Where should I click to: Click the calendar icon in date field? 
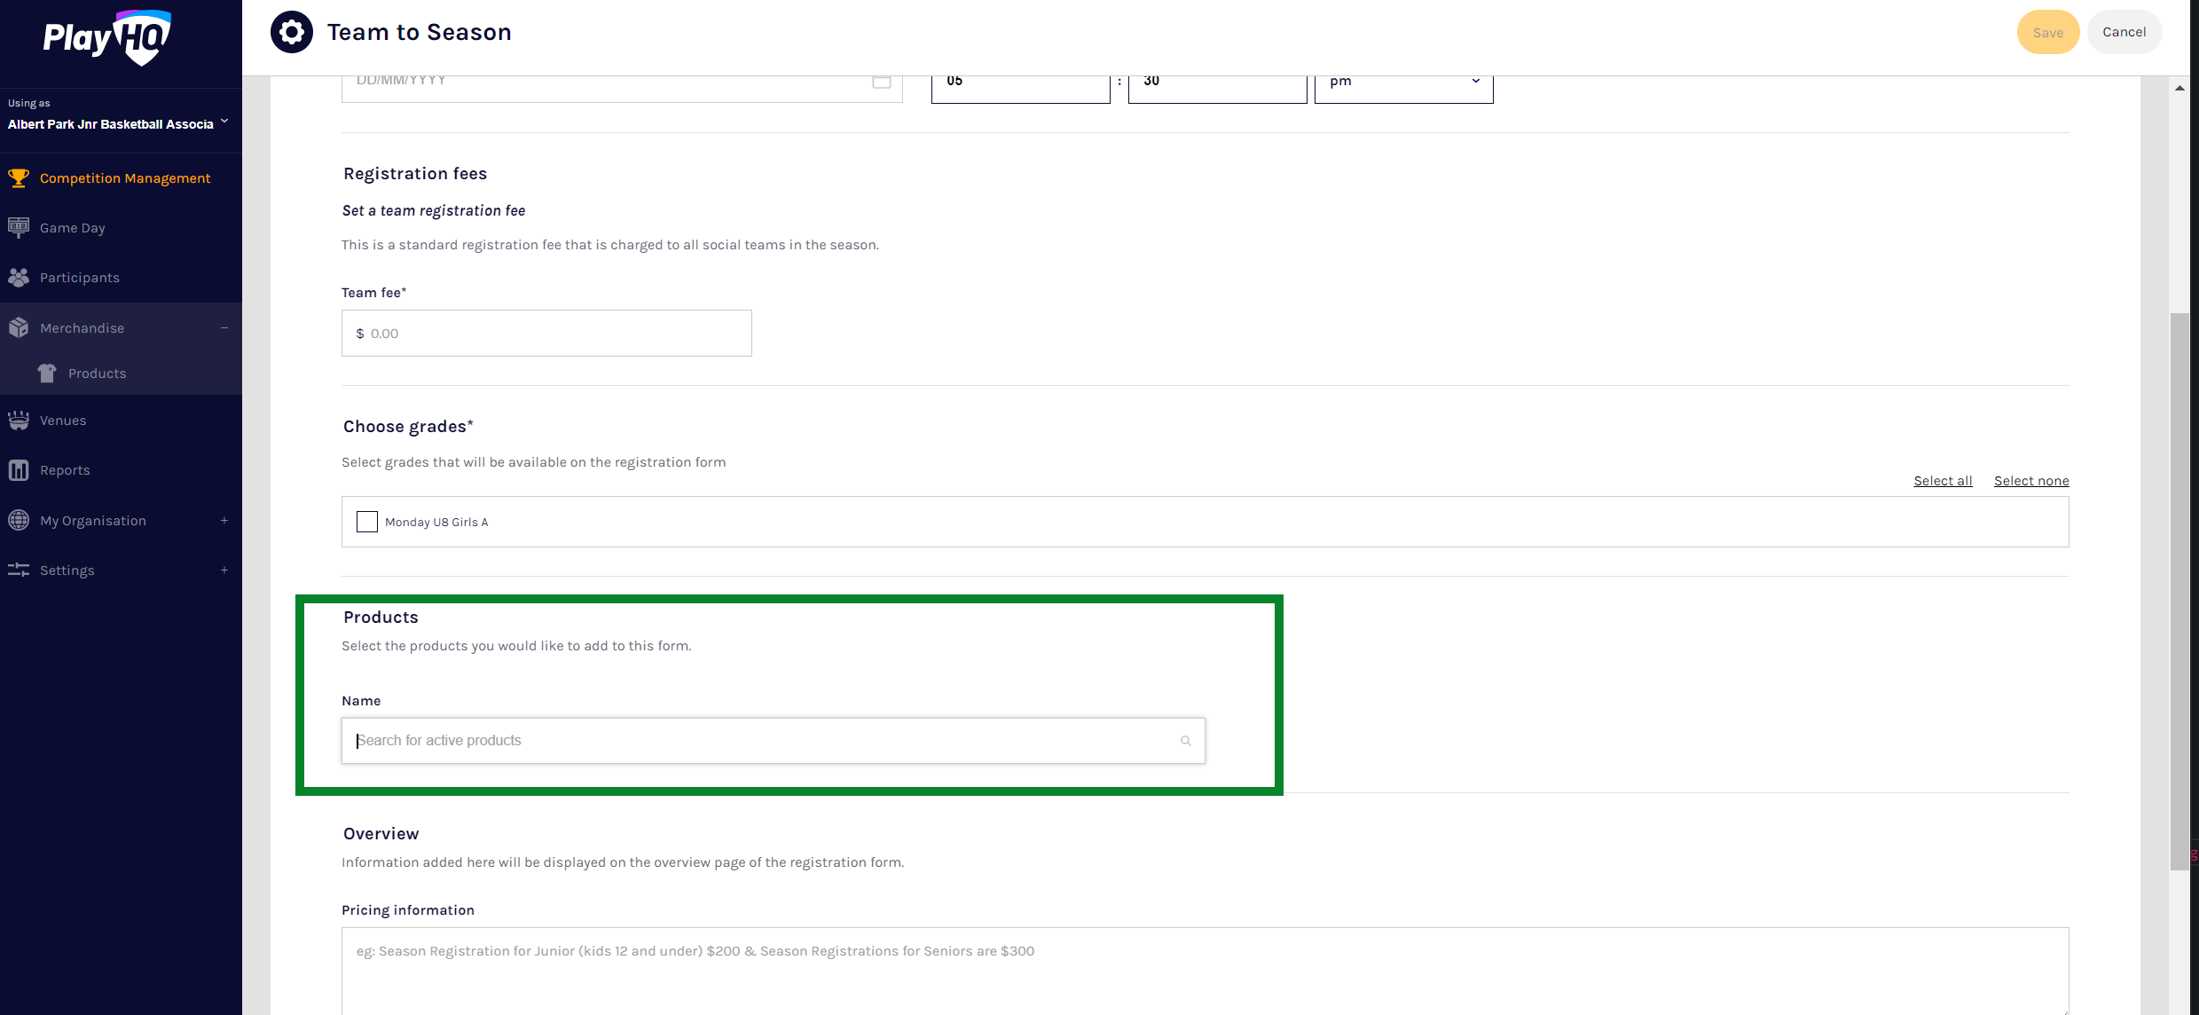click(x=881, y=81)
